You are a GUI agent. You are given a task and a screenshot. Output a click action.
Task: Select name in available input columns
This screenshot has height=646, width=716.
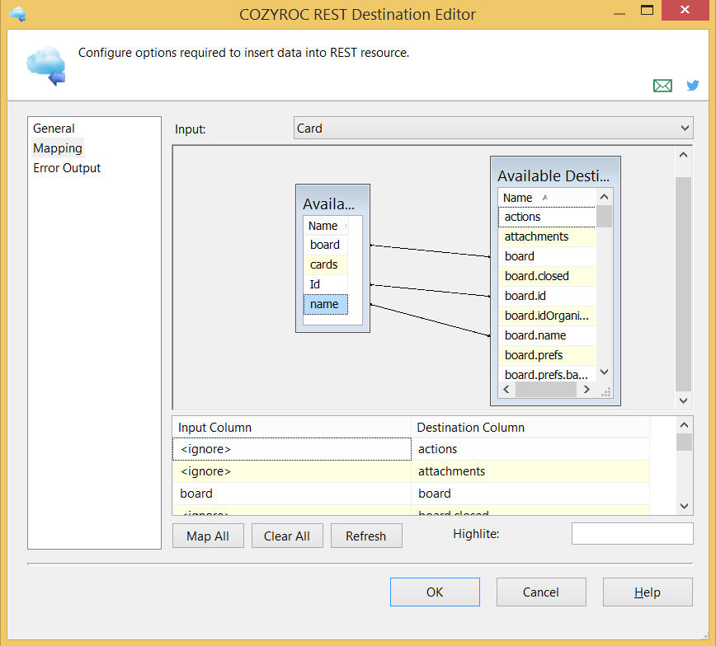[326, 304]
